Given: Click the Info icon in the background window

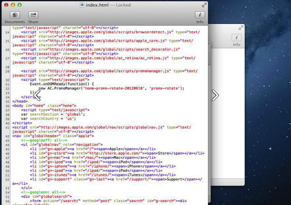Looking at the screenshot, I should click(237, 38).
